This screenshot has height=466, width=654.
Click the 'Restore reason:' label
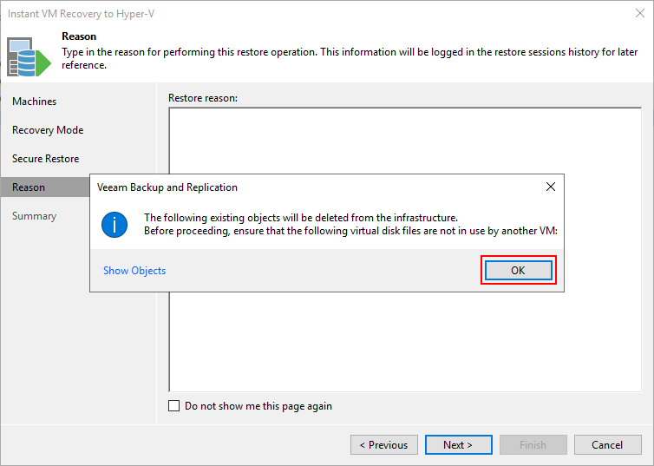pos(203,98)
